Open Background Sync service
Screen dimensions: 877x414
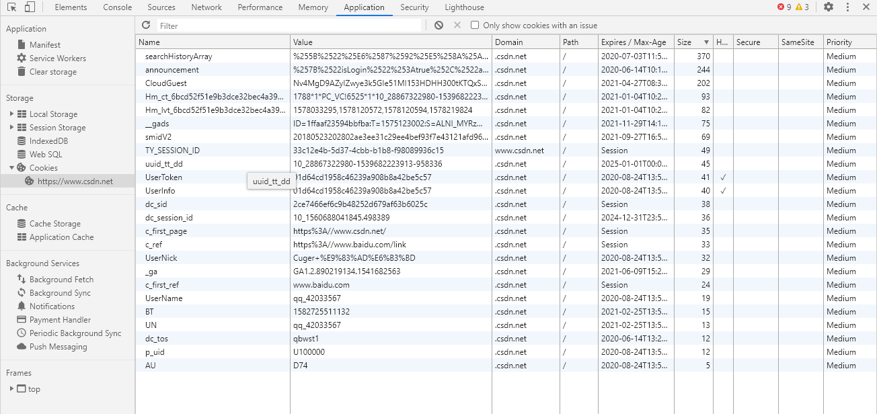click(60, 293)
